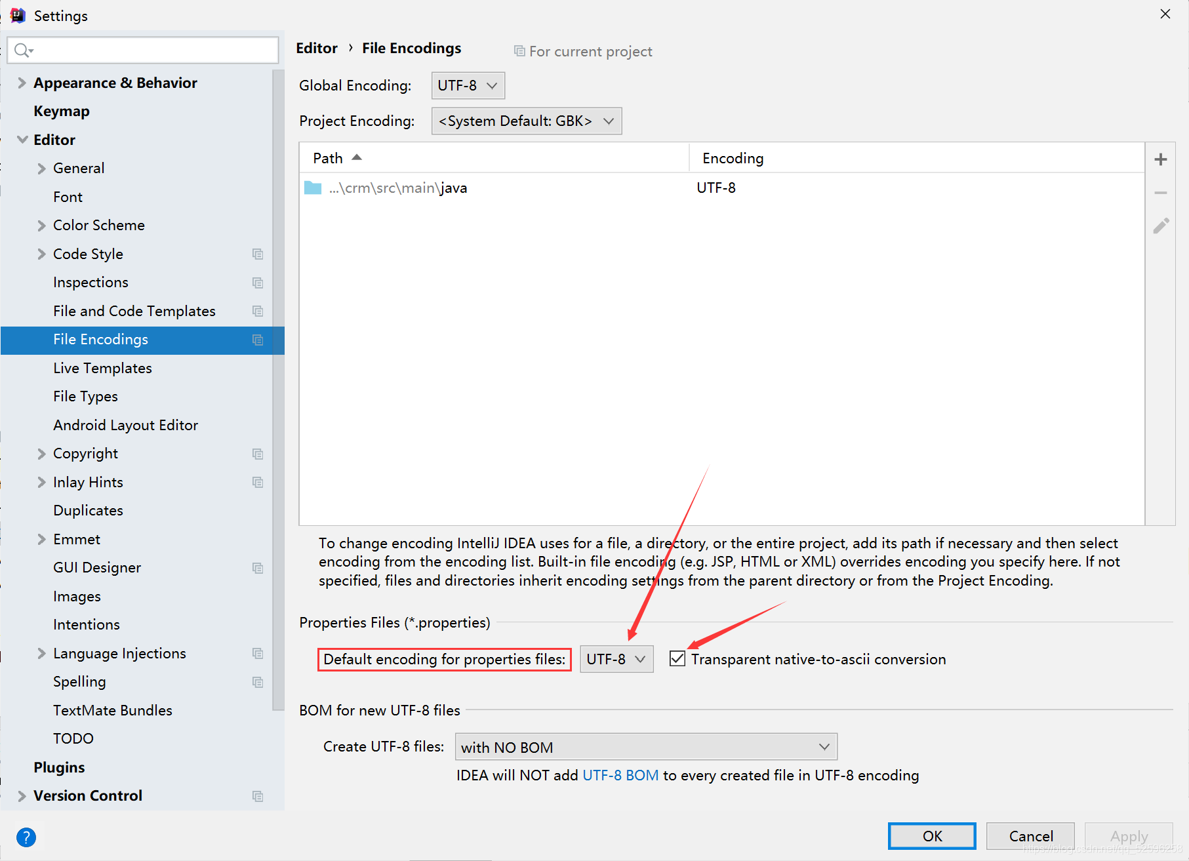Open Intentions settings page
This screenshot has width=1189, height=861.
(86, 625)
